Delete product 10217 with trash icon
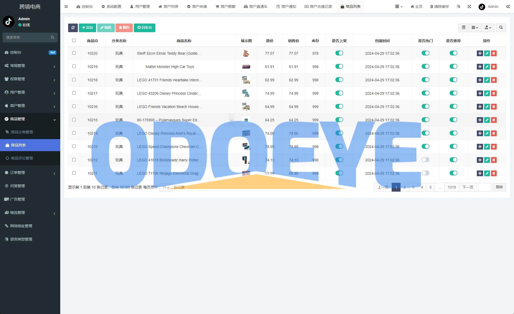The width and height of the screenshot is (514, 314). 494,93
